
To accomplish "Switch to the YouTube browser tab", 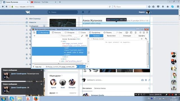I will click(x=44, y=2).
